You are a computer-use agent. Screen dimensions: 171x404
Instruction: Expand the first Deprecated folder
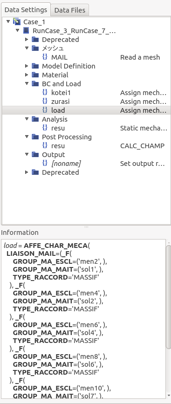click(27, 40)
